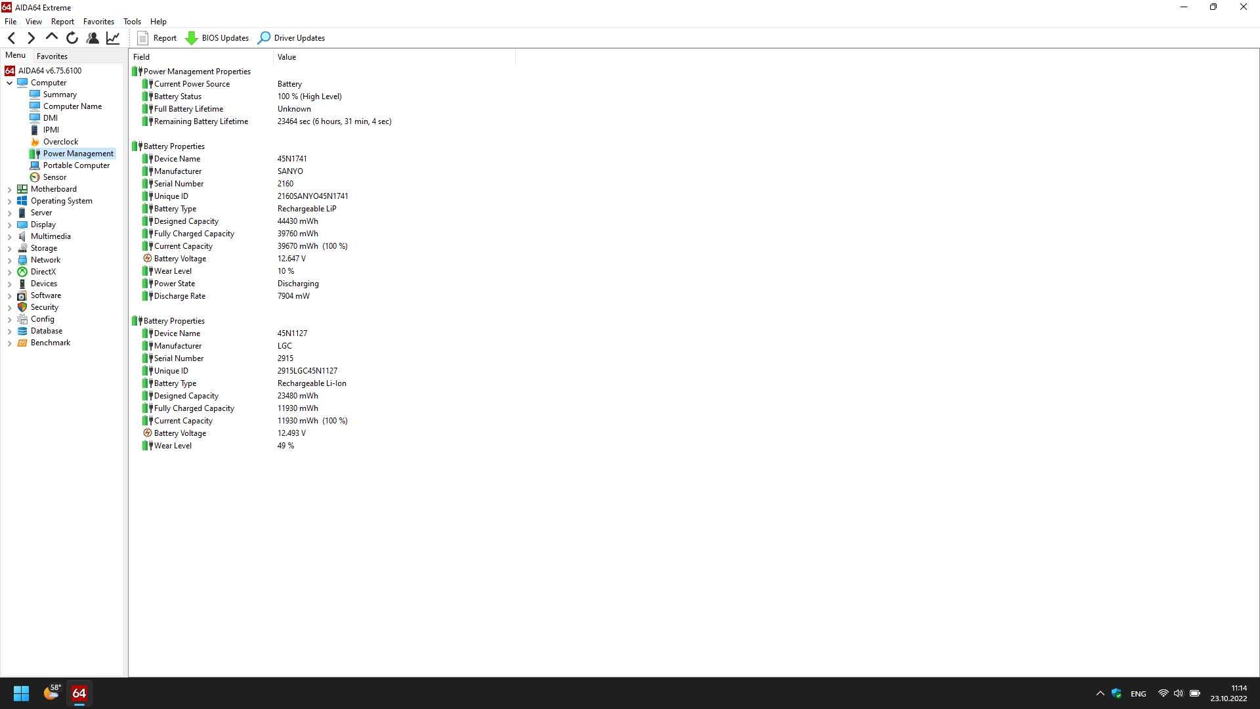
Task: Select the Sensor tree item
Action: tap(54, 177)
